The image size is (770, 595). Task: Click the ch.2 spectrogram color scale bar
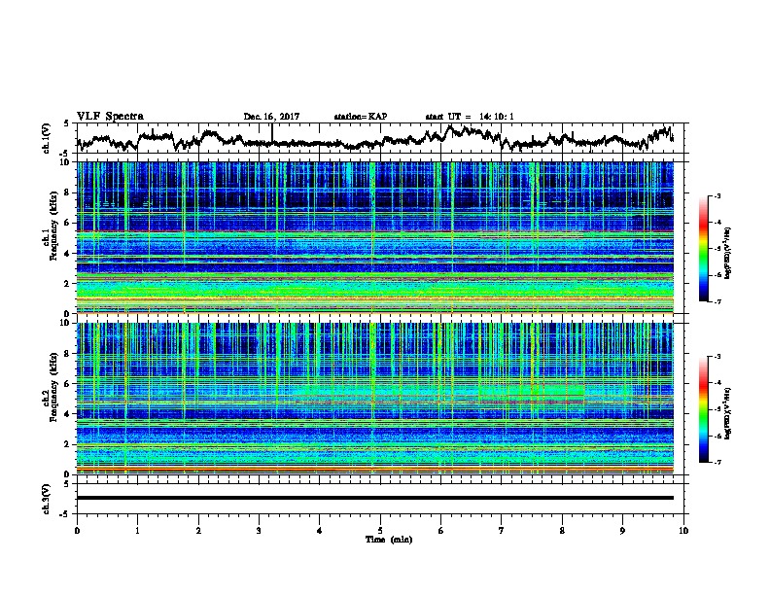pyautogui.click(x=703, y=409)
